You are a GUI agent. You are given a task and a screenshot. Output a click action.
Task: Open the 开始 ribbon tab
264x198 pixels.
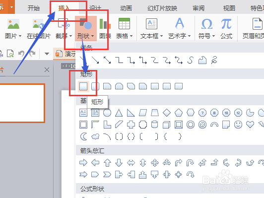click(x=34, y=8)
